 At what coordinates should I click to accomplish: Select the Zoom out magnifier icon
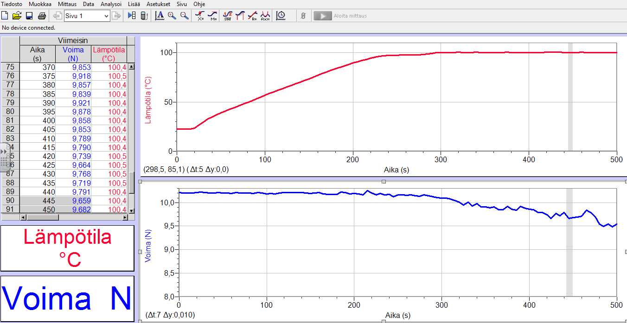coord(185,16)
